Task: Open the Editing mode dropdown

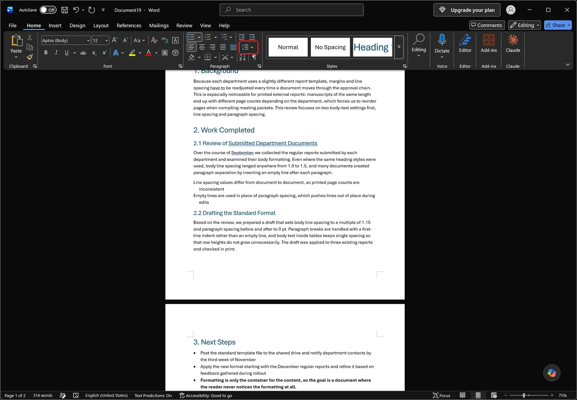Action: (x=525, y=25)
